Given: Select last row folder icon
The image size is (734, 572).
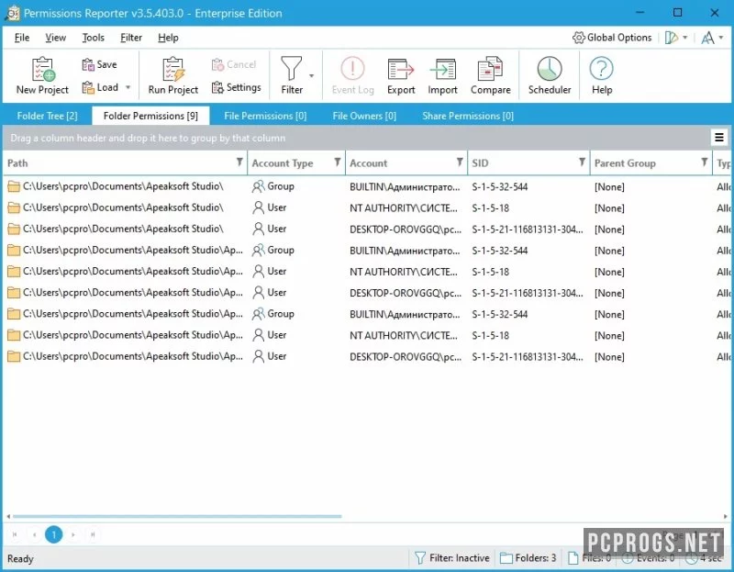Looking at the screenshot, I should pyautogui.click(x=14, y=357).
